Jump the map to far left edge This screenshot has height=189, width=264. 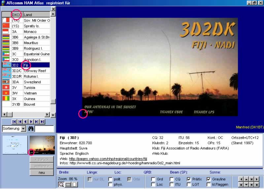coord(241,184)
